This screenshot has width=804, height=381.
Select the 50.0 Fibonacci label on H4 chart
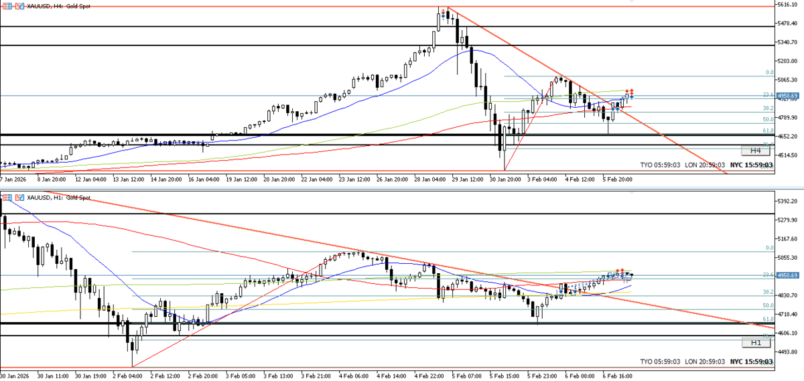pyautogui.click(x=768, y=120)
